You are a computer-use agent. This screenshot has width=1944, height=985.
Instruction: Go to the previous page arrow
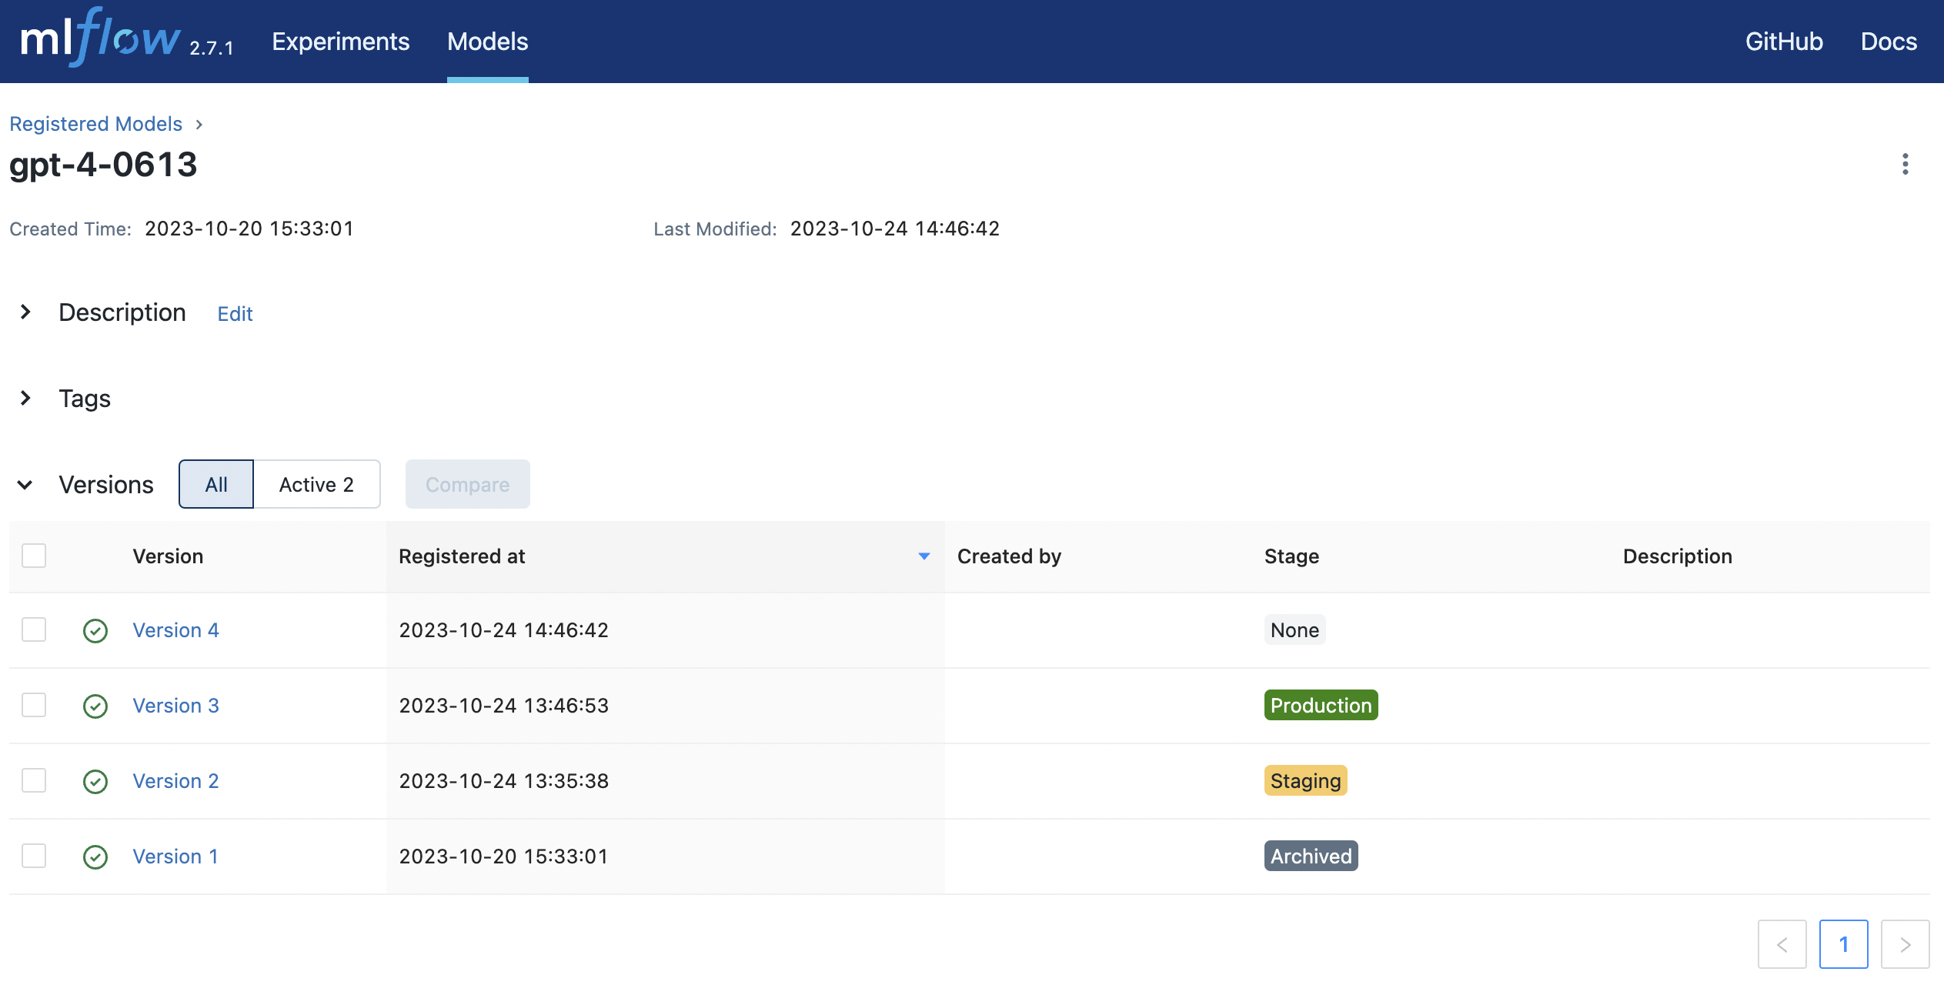pyautogui.click(x=1782, y=944)
